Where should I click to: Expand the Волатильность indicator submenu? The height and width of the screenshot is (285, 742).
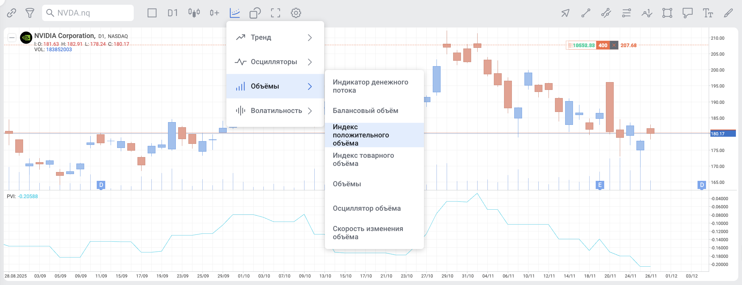[275, 111]
